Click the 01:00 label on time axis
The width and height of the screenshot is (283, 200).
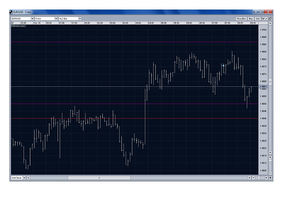[x=62, y=23]
